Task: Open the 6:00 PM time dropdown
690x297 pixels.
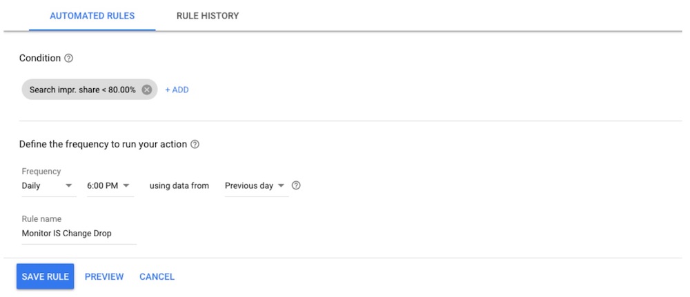Action: [110, 186]
